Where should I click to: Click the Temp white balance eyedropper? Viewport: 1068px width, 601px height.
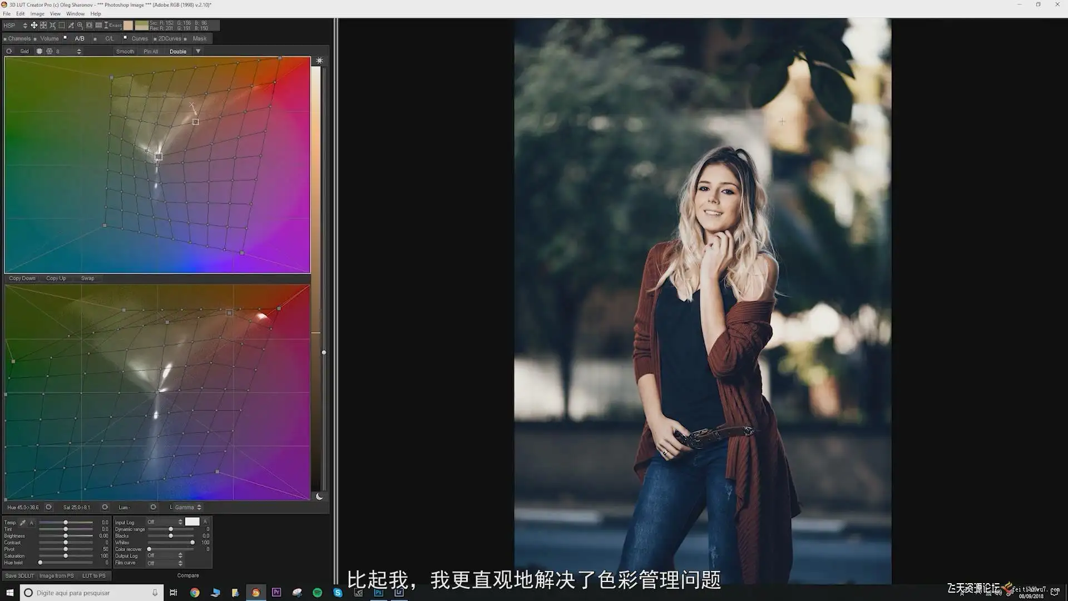(x=23, y=523)
